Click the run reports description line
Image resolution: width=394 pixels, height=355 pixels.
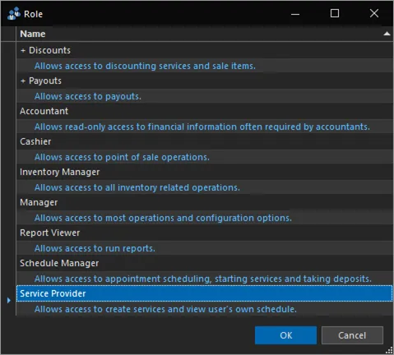pyautogui.click(x=95, y=248)
